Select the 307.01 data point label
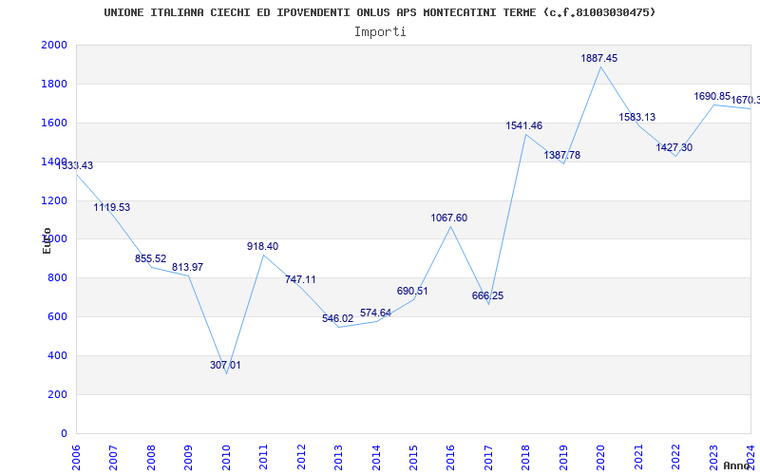The width and height of the screenshot is (760, 475). click(225, 365)
